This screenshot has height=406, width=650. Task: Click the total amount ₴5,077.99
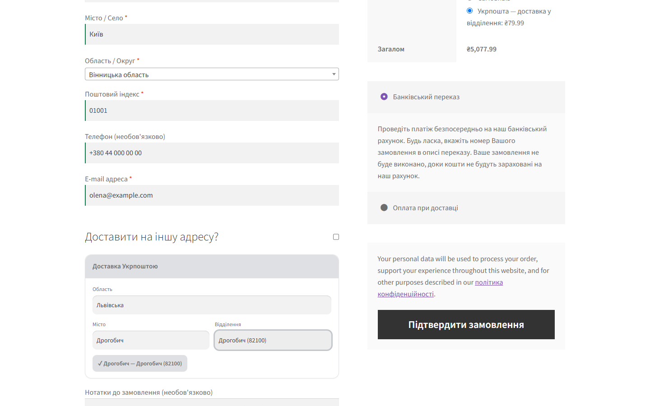coord(482,49)
